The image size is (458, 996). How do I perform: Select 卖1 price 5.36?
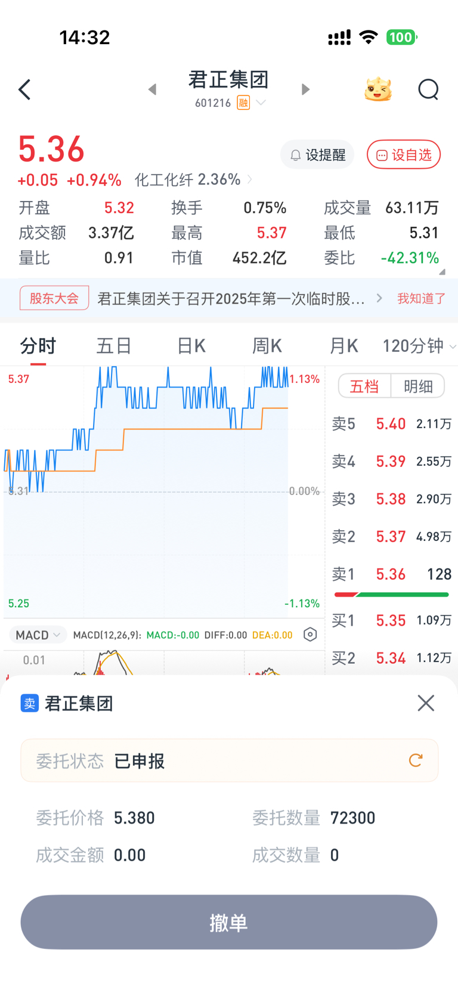391,574
